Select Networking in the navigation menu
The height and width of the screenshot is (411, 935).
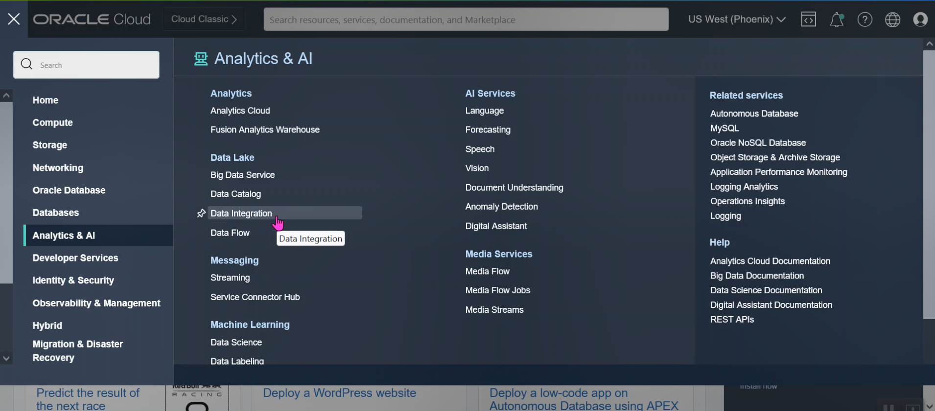pyautogui.click(x=58, y=168)
